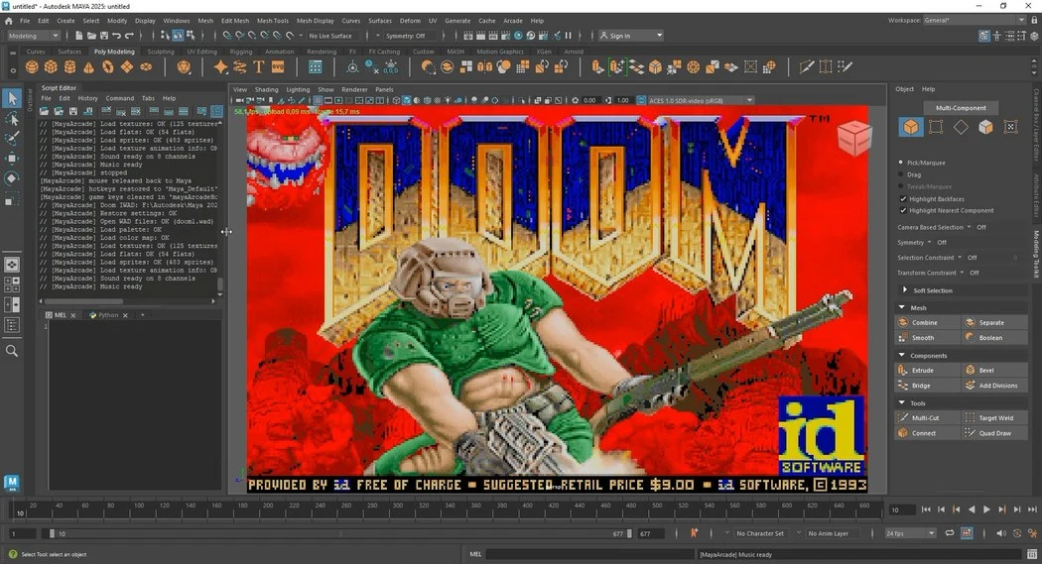Open Sign In account dropdown
Image resolution: width=1042 pixels, height=564 pixels.
pos(630,36)
